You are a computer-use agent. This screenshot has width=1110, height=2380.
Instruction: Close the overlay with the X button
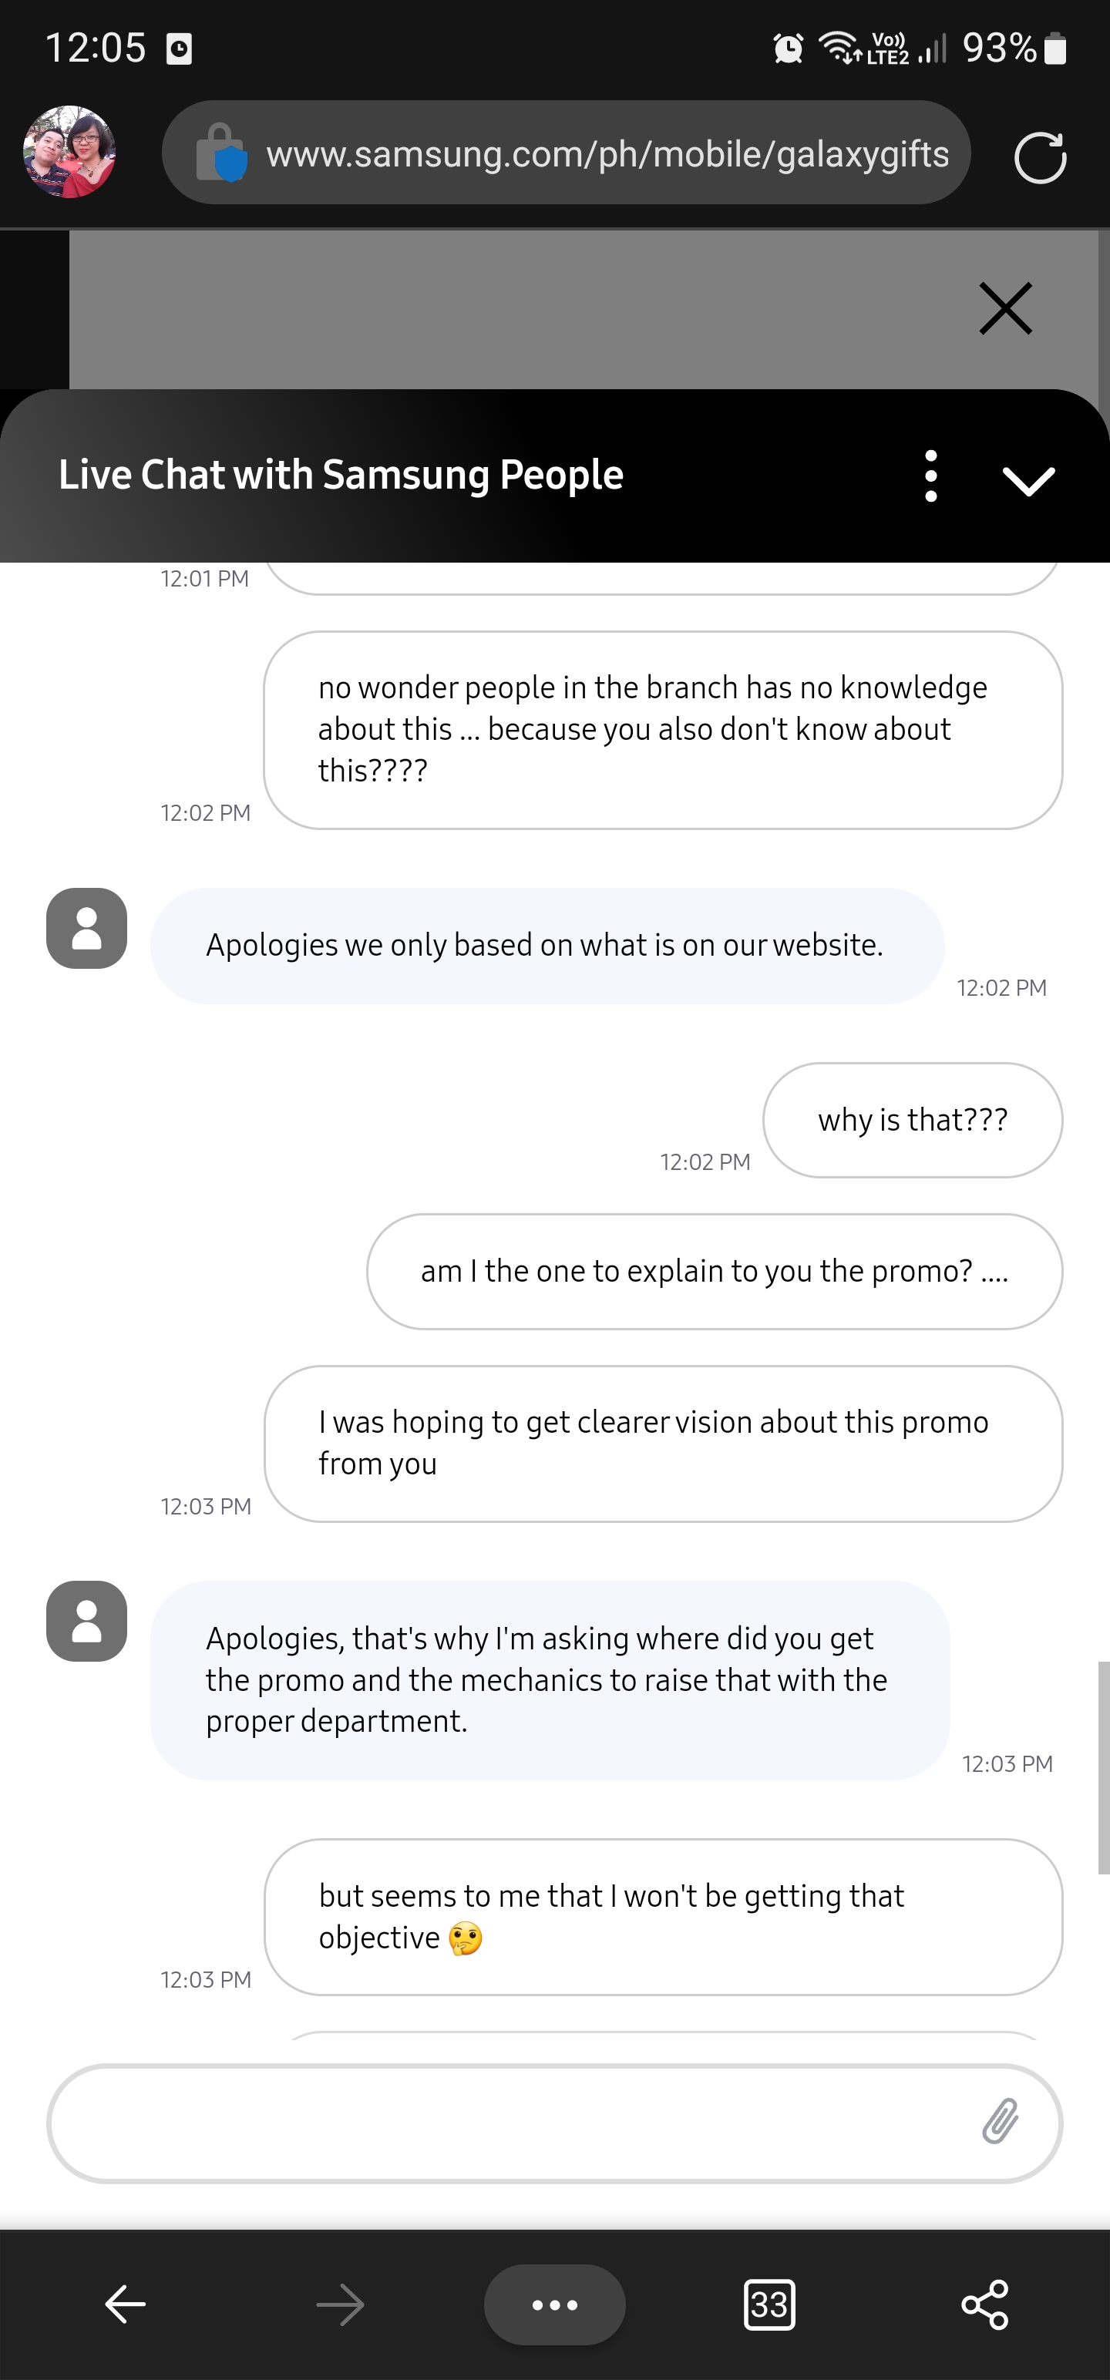pos(1004,308)
